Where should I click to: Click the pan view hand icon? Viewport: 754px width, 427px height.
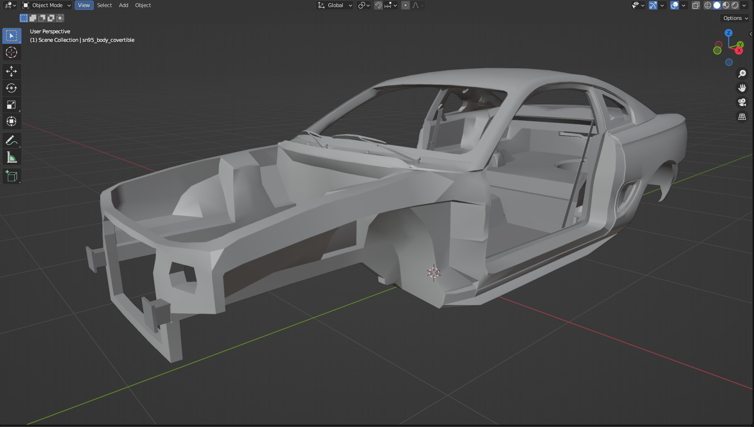(x=742, y=88)
